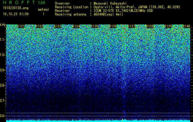This screenshot has width=193, height=122.
Task: Click the 0134 time marker
Action: pyautogui.click(x=76, y=26)
